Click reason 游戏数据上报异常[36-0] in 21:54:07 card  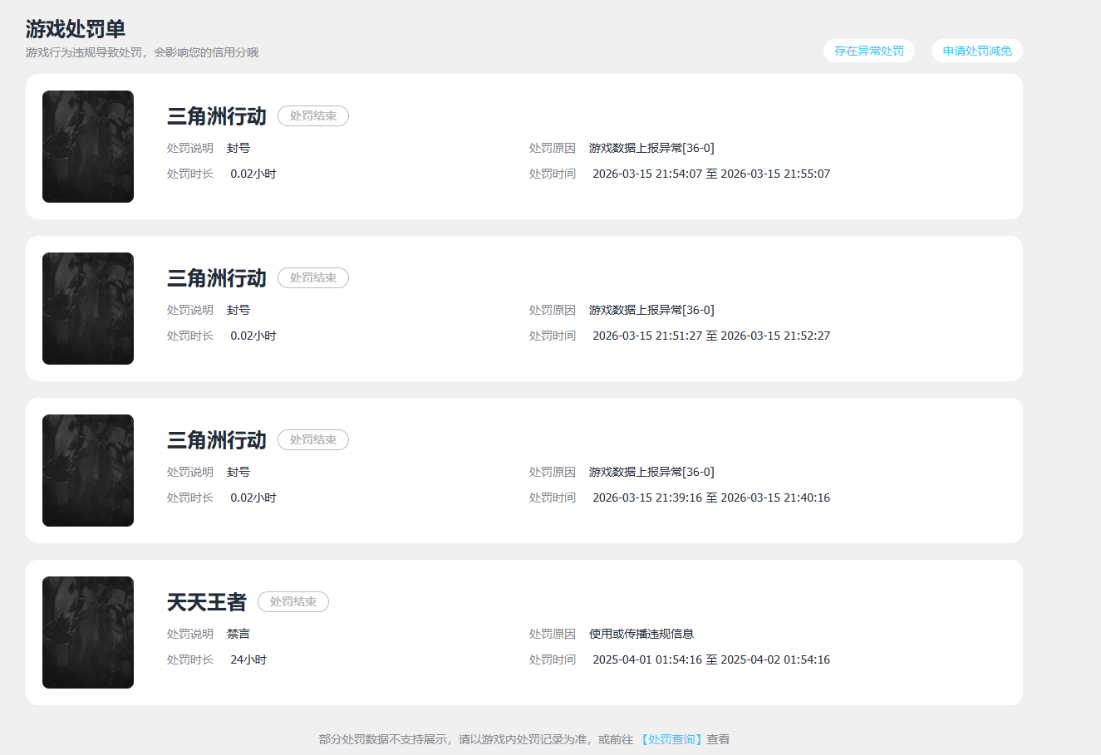[651, 148]
